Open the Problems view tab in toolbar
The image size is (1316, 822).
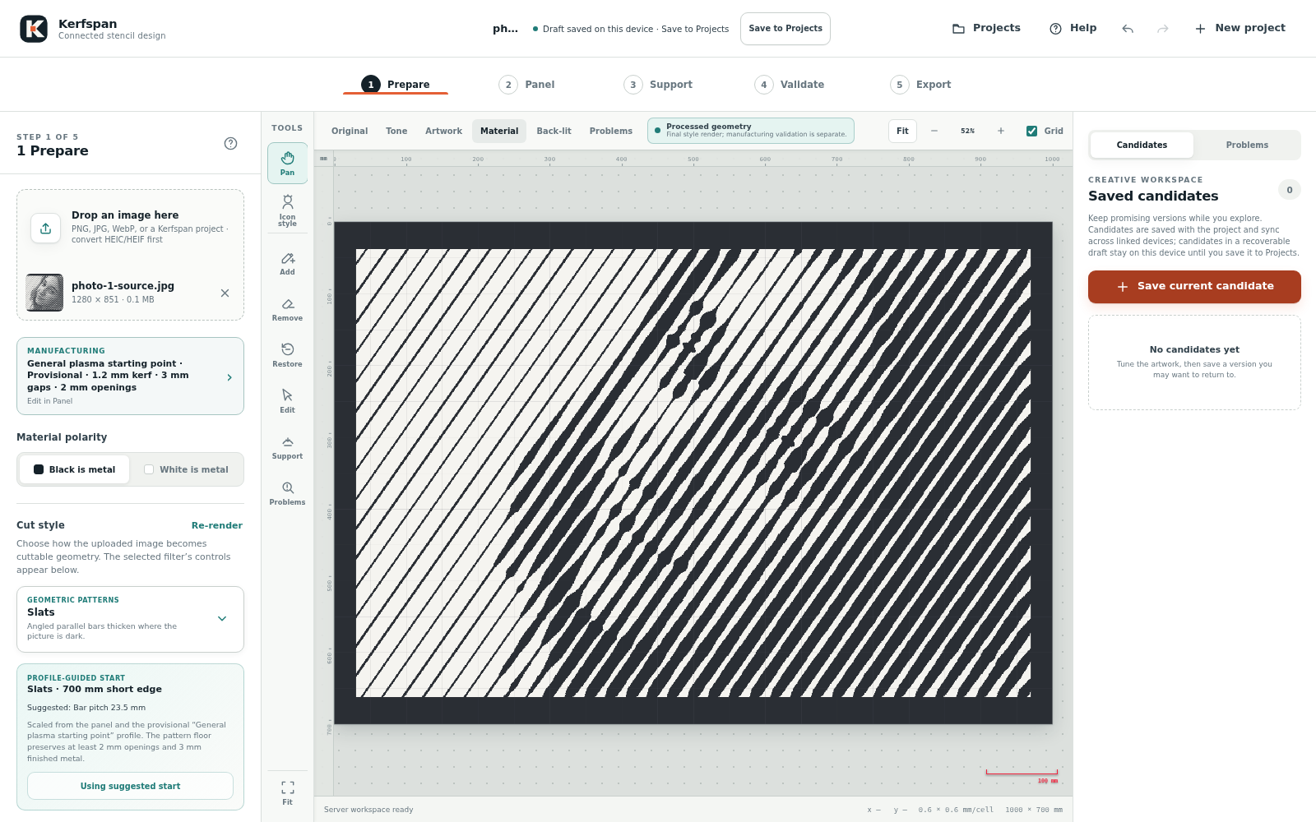pos(611,131)
